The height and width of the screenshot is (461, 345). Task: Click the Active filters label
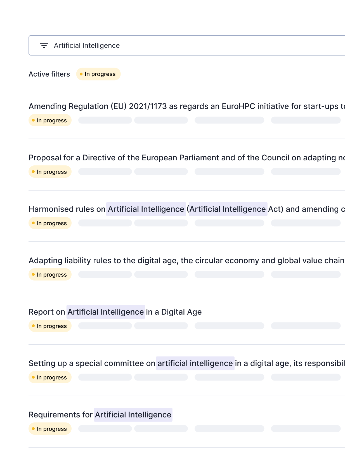coord(49,74)
